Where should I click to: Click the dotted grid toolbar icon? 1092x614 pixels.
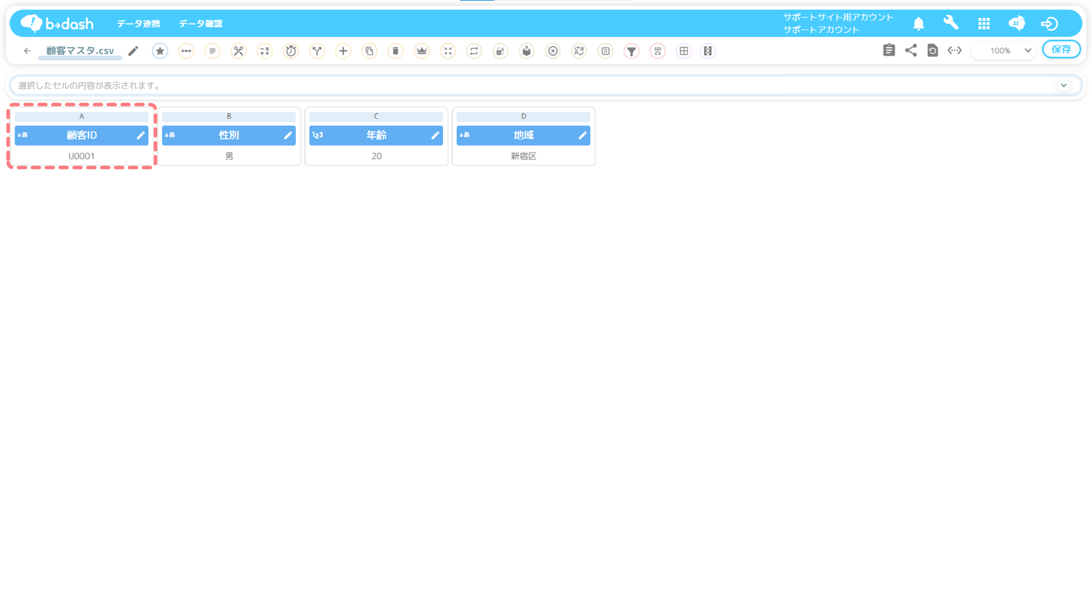[658, 51]
